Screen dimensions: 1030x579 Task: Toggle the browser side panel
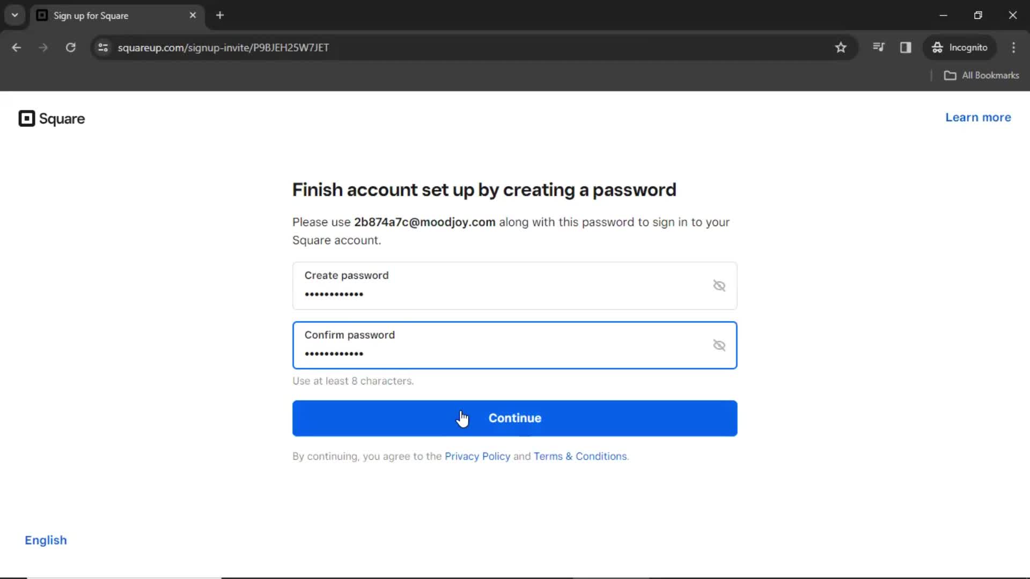[x=906, y=47]
